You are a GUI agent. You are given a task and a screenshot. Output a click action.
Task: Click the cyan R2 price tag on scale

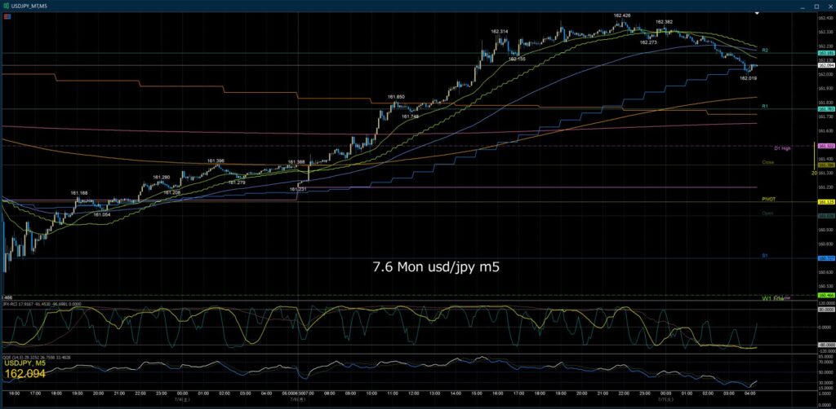[x=825, y=54]
